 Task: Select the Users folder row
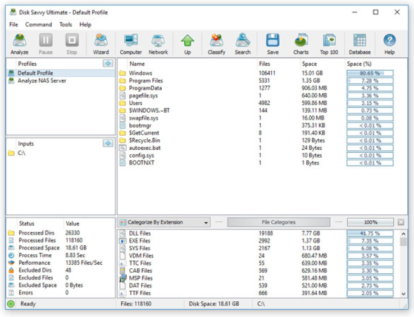pyautogui.click(x=256, y=103)
